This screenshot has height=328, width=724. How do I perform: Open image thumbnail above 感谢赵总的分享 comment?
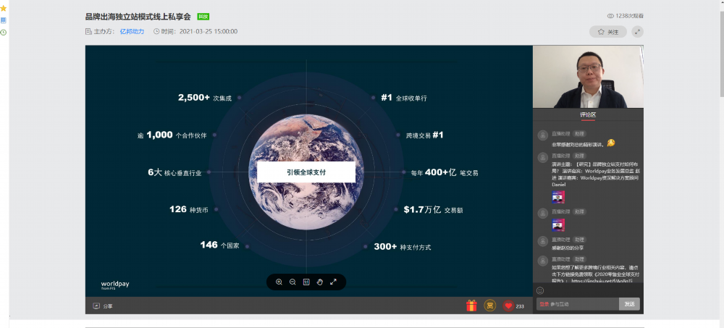(558, 225)
